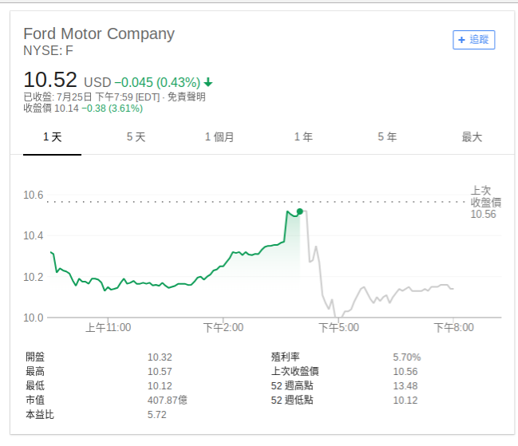
Task: Open the 1 個月 tab
Action: coord(219,136)
